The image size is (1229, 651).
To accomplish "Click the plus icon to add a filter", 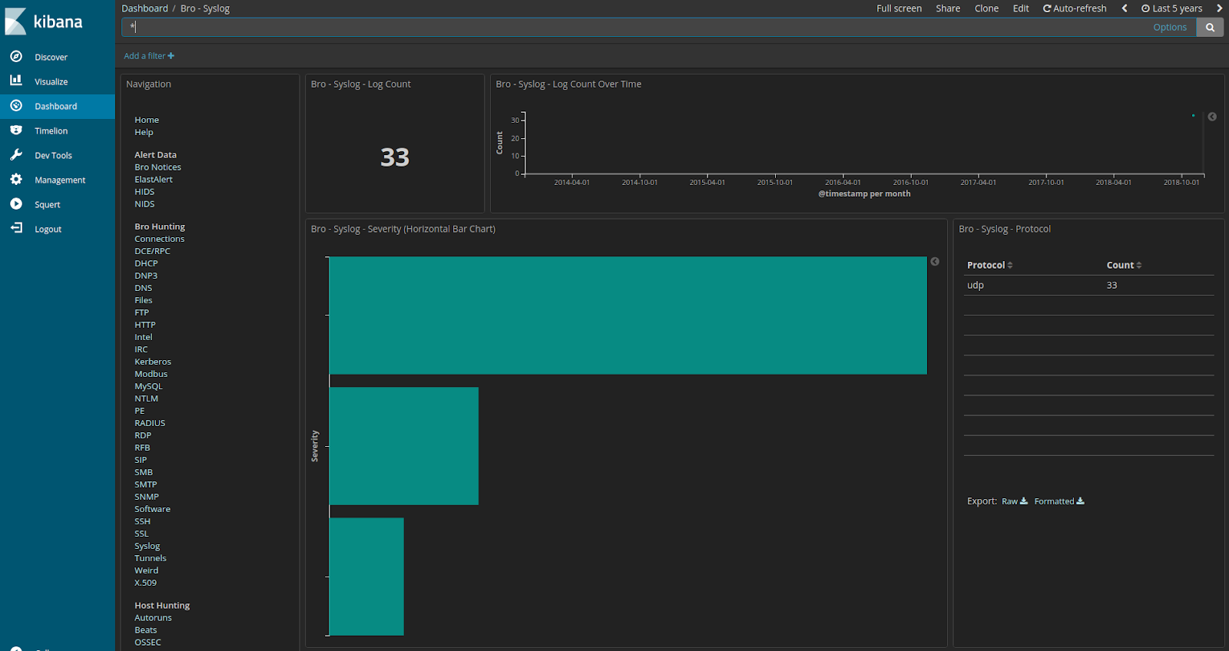I will [x=171, y=56].
